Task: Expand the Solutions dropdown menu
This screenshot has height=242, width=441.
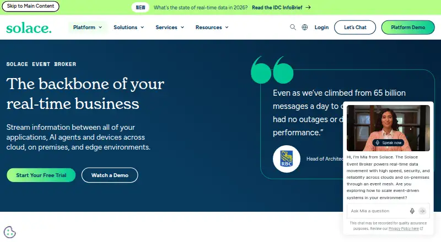Action: click(x=128, y=28)
